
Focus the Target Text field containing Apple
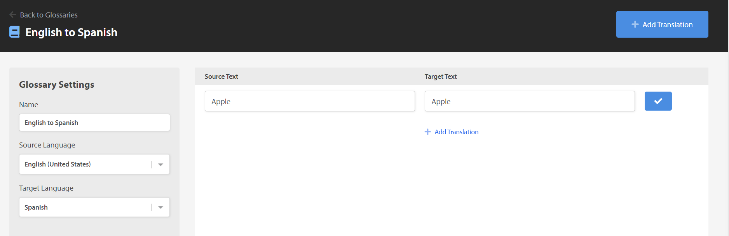pyautogui.click(x=530, y=101)
